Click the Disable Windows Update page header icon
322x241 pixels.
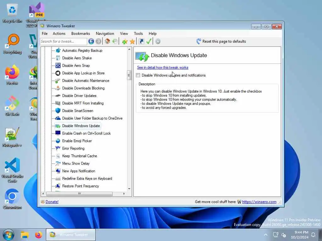[142, 56]
